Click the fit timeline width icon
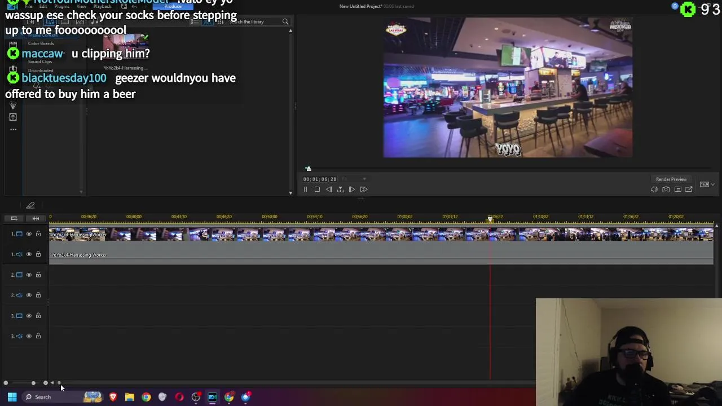Image resolution: width=722 pixels, height=406 pixels. tap(36, 218)
